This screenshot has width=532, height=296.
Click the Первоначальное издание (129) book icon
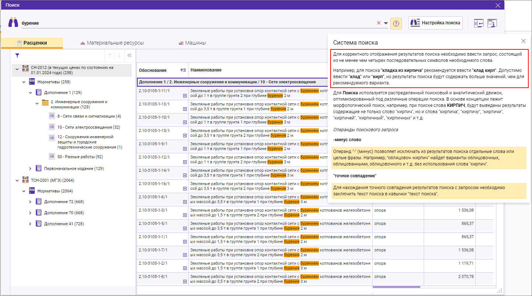(x=39, y=168)
